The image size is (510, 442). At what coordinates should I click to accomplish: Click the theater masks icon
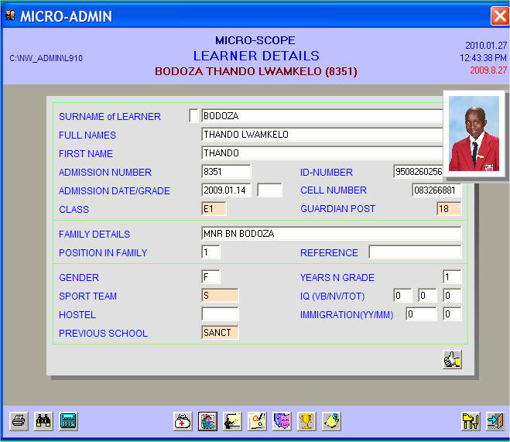pyautogui.click(x=282, y=421)
